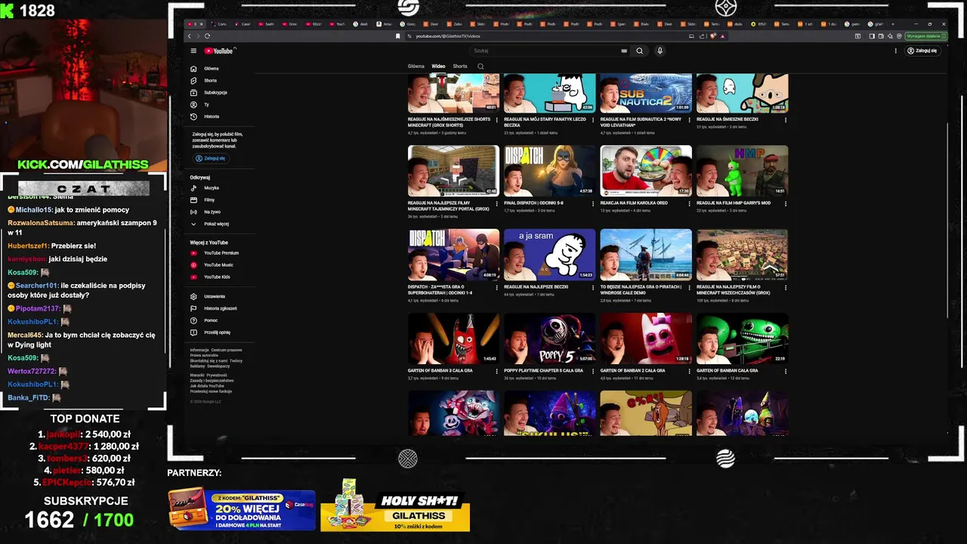Viewport: 967px width, 544px height.
Task: Click the sidebar Zaloguj się button
Action: [211, 159]
